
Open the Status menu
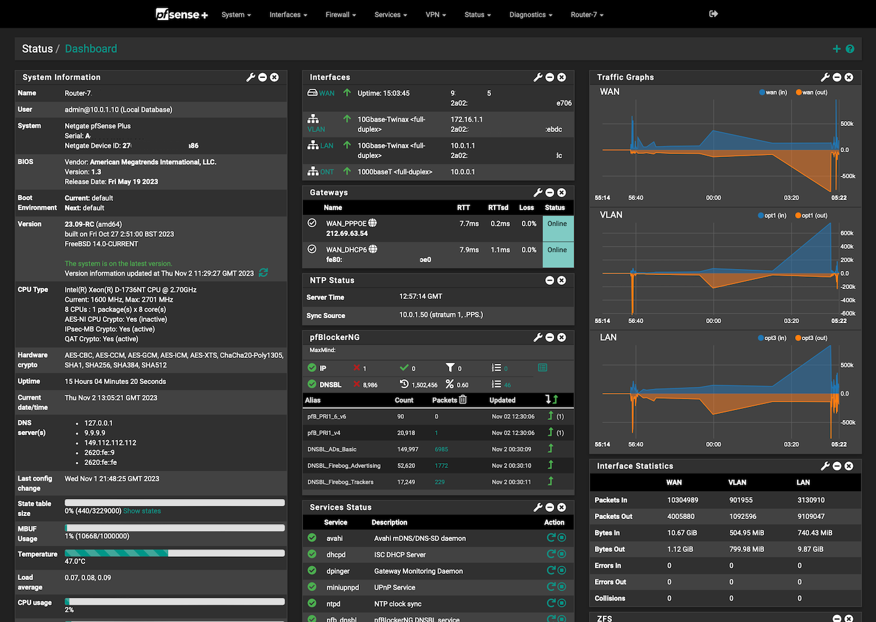coord(478,15)
